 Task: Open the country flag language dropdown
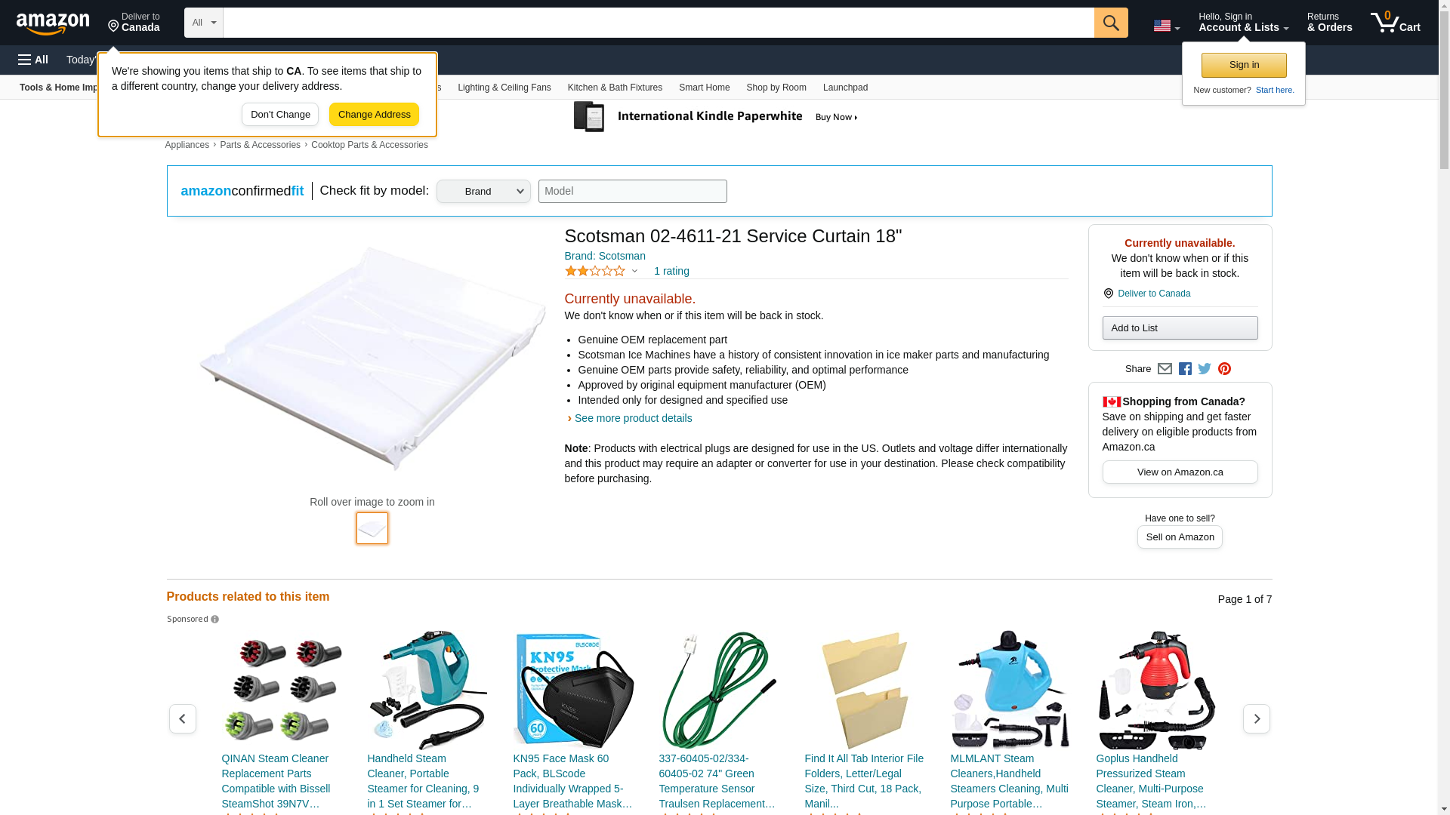(x=1166, y=26)
